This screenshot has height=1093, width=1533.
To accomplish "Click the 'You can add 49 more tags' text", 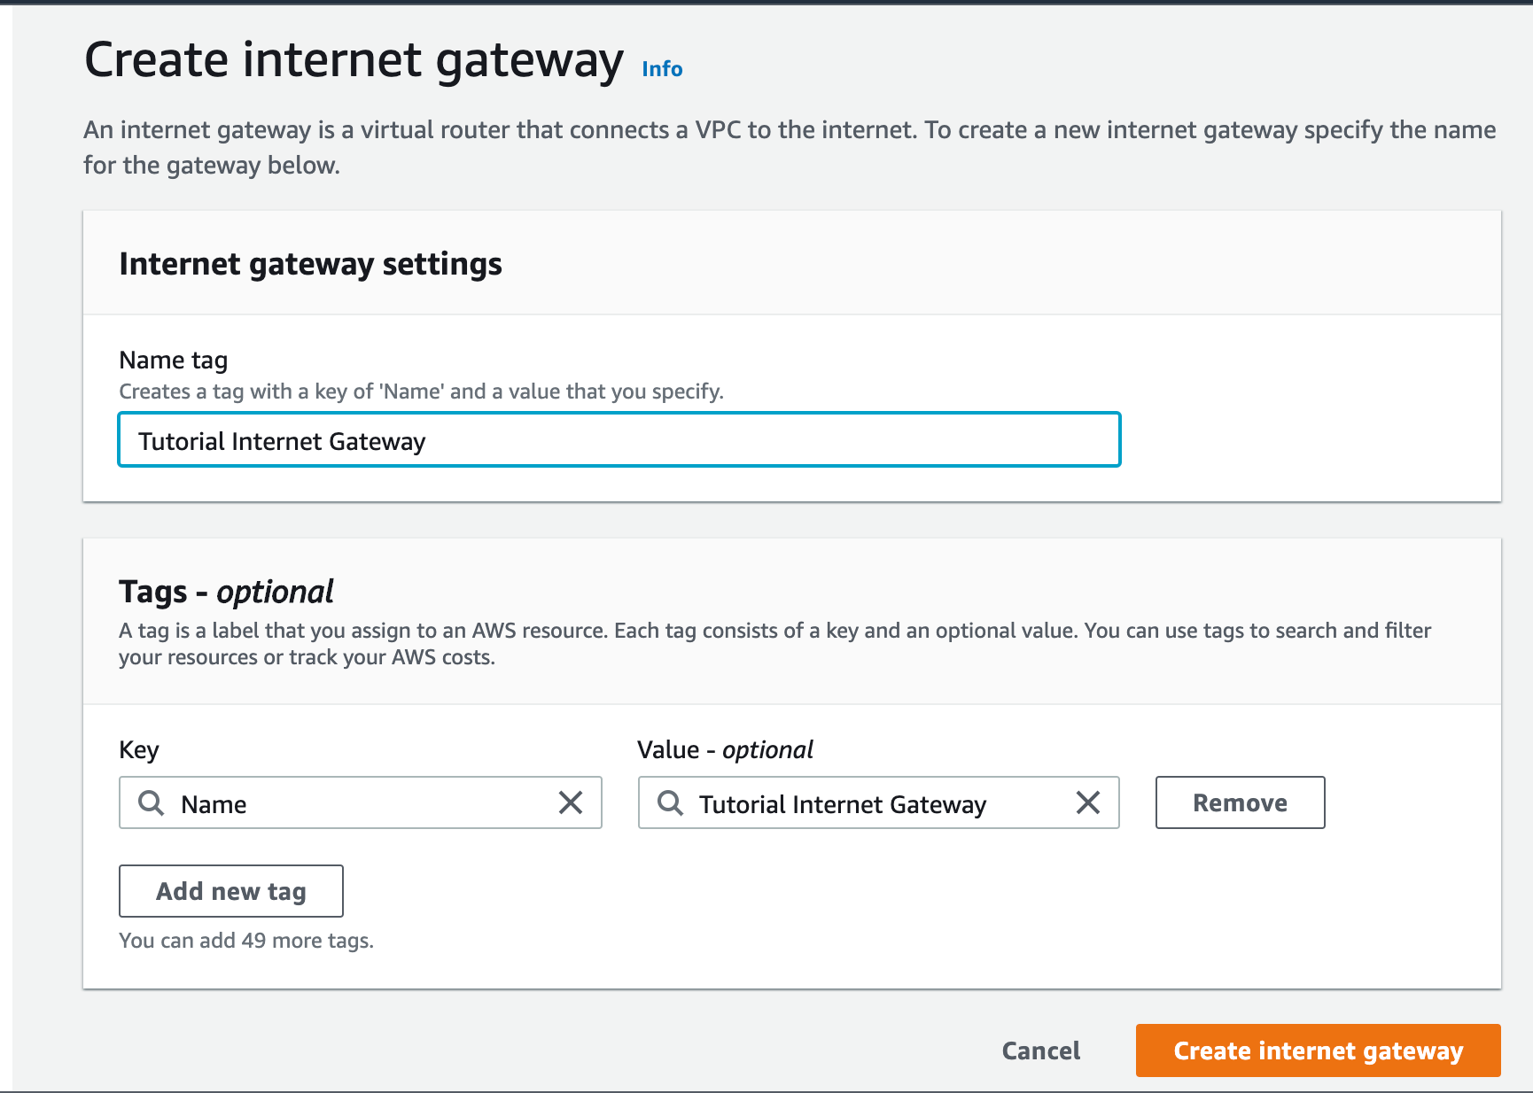I will 246,941.
